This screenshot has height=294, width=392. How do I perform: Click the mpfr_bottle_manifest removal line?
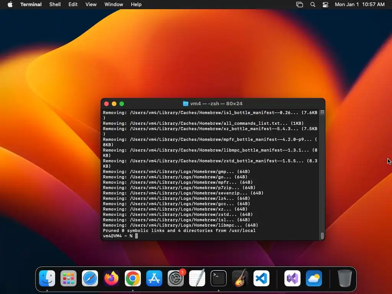[210, 142]
